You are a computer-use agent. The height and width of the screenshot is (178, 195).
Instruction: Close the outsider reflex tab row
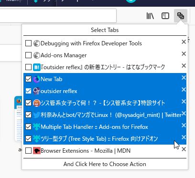click(184, 90)
